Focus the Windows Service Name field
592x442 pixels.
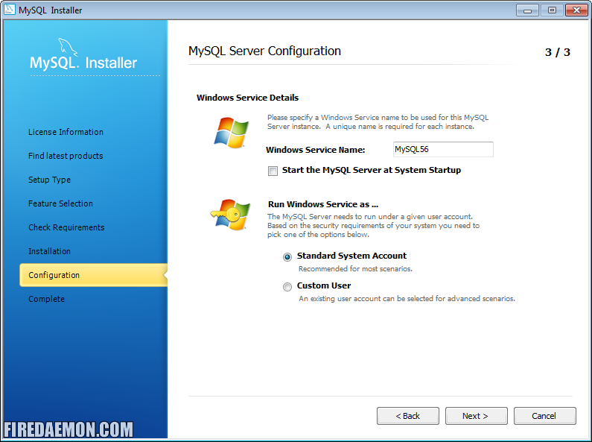(x=443, y=149)
